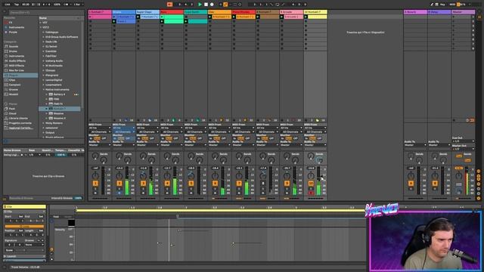Toggle the metronome button

67,5
